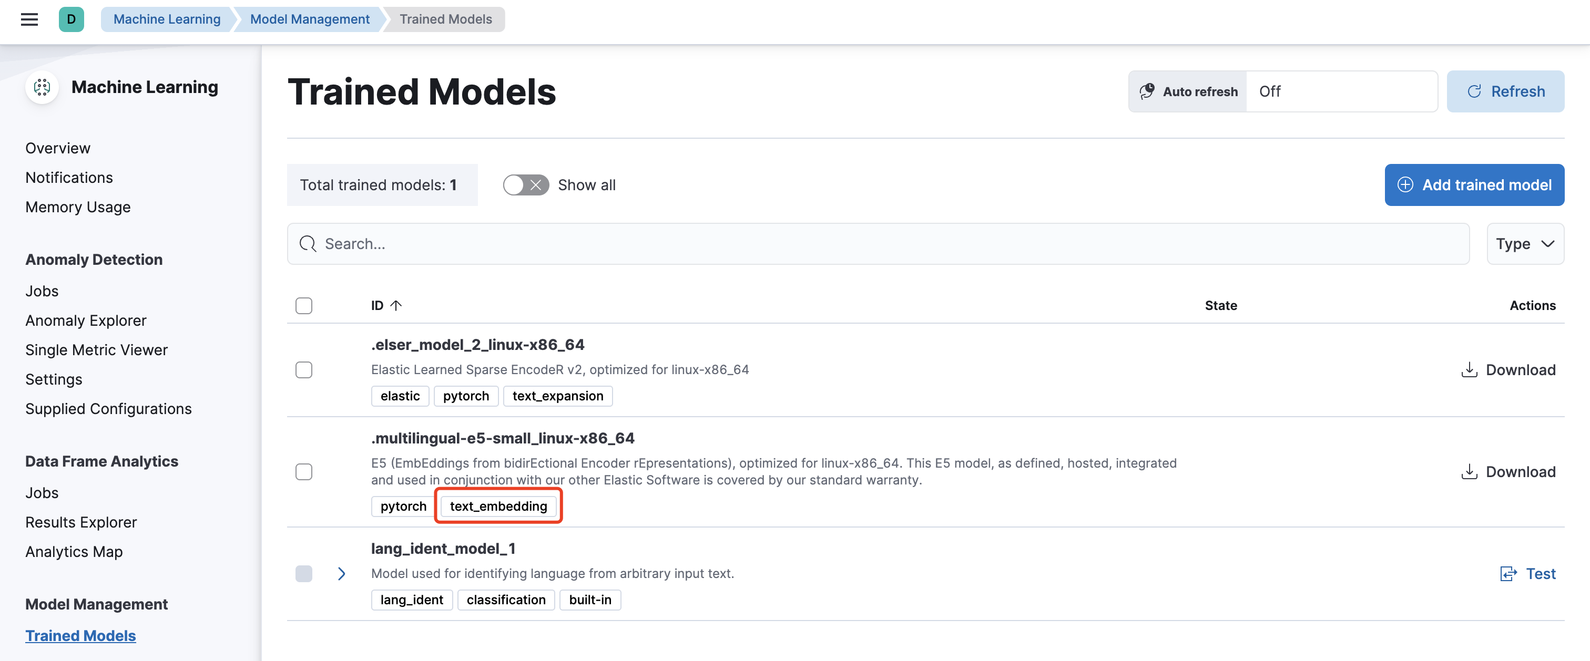This screenshot has height=661, width=1590.
Task: Sort the table by the ID arrow
Action: coord(396,306)
